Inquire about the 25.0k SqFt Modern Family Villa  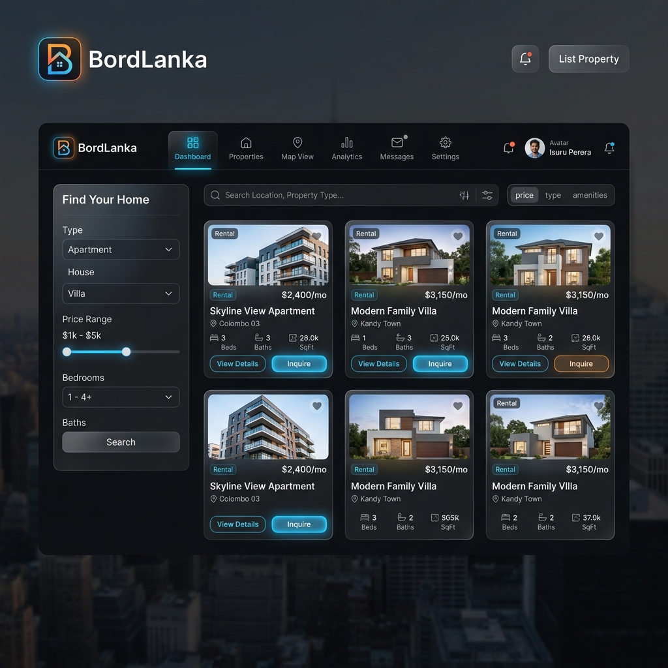[440, 364]
